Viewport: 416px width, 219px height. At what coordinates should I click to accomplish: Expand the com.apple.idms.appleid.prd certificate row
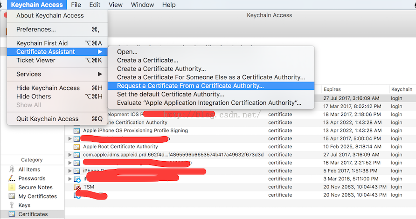(x=70, y=155)
